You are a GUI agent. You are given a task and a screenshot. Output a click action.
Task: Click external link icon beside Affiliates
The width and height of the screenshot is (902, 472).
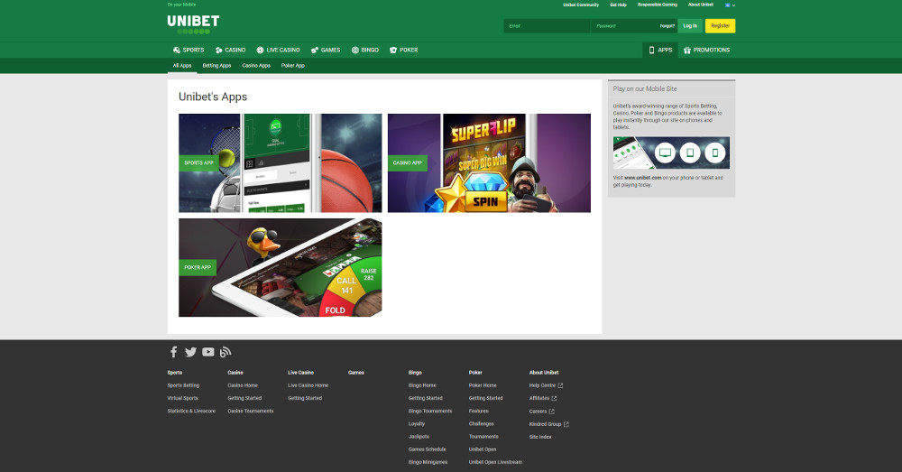pyautogui.click(x=554, y=398)
